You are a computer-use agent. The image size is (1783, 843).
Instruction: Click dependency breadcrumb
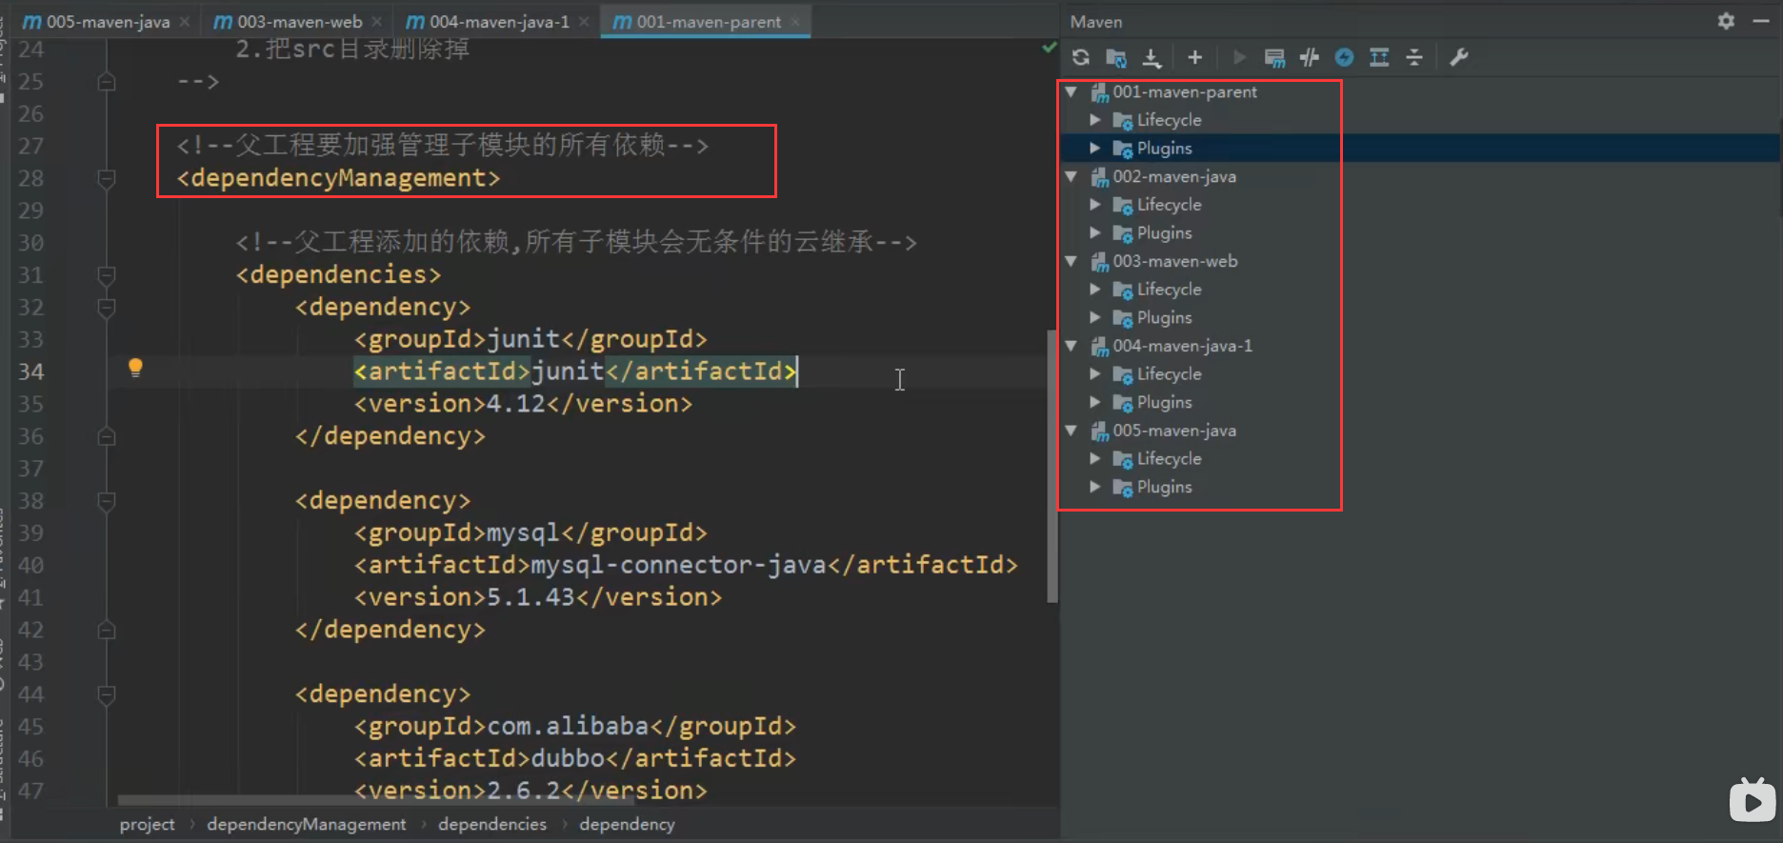tap(627, 824)
